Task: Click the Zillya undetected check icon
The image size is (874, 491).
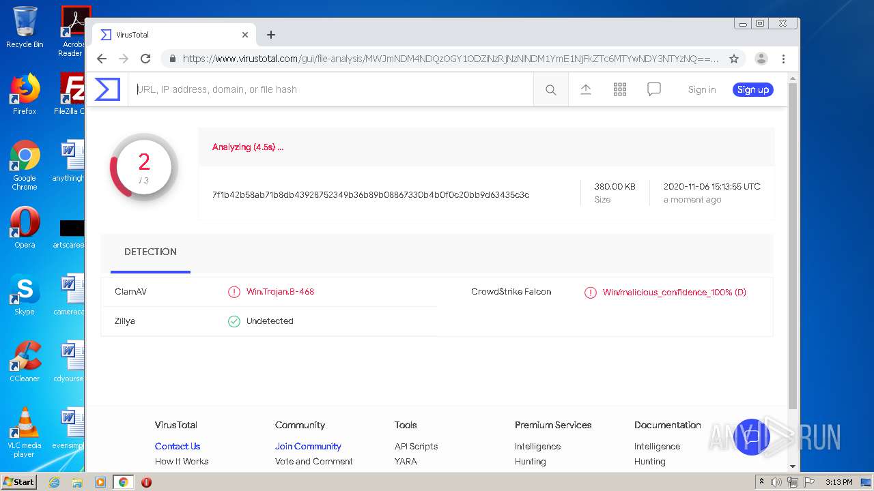Action: (x=234, y=321)
